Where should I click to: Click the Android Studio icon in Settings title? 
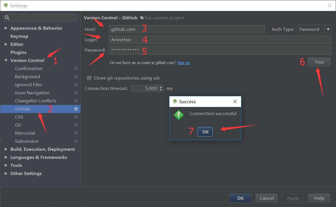click(x=6, y=5)
